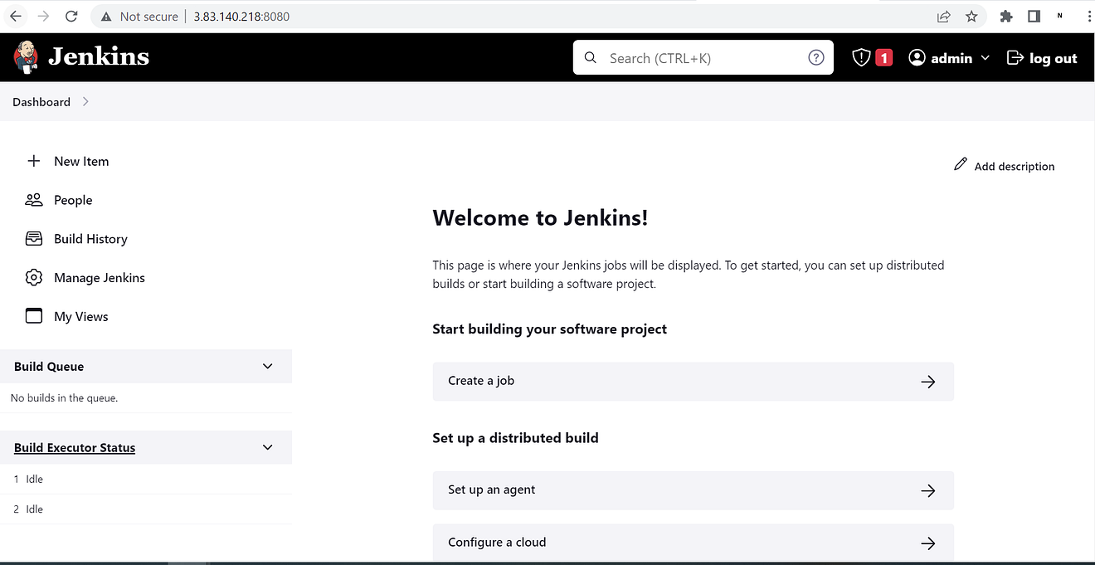Collapse the Build Queue panel chevron
1095x565 pixels.
pyautogui.click(x=267, y=366)
